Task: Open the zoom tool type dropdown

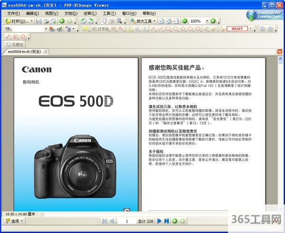Action: click(x=154, y=21)
